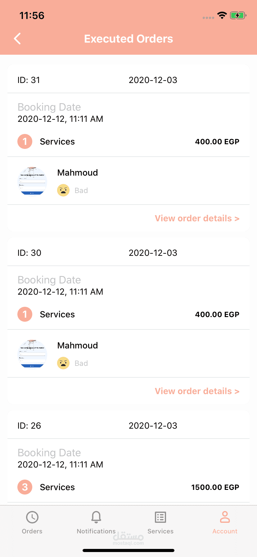Tap the 1500.00 EGP price
This screenshot has height=557, width=257.
(215, 487)
